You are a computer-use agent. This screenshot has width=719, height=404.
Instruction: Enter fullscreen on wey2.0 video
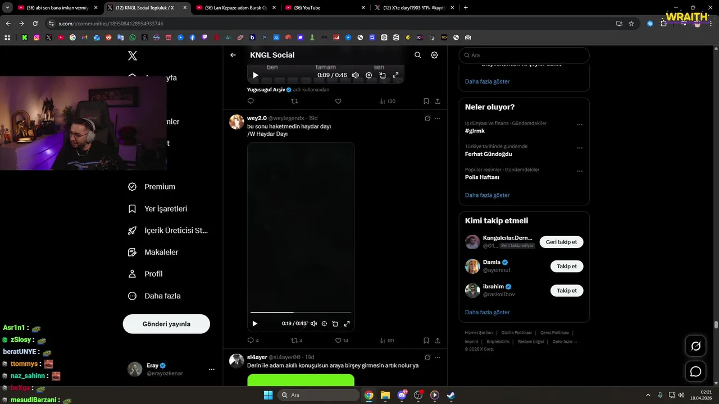pos(347,323)
